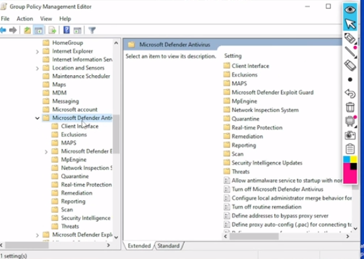Viewport: 364px width, 259px height.
Task: Select Network Inspection System in the right pane
Action: [x=265, y=110]
